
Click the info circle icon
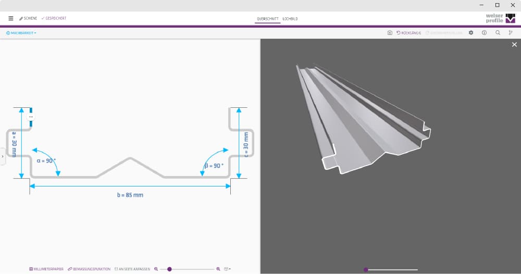[x=484, y=33]
